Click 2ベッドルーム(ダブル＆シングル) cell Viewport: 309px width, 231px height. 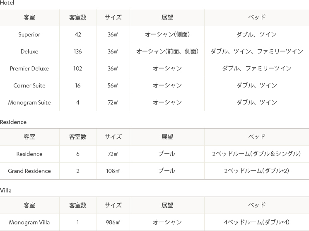point(256,154)
